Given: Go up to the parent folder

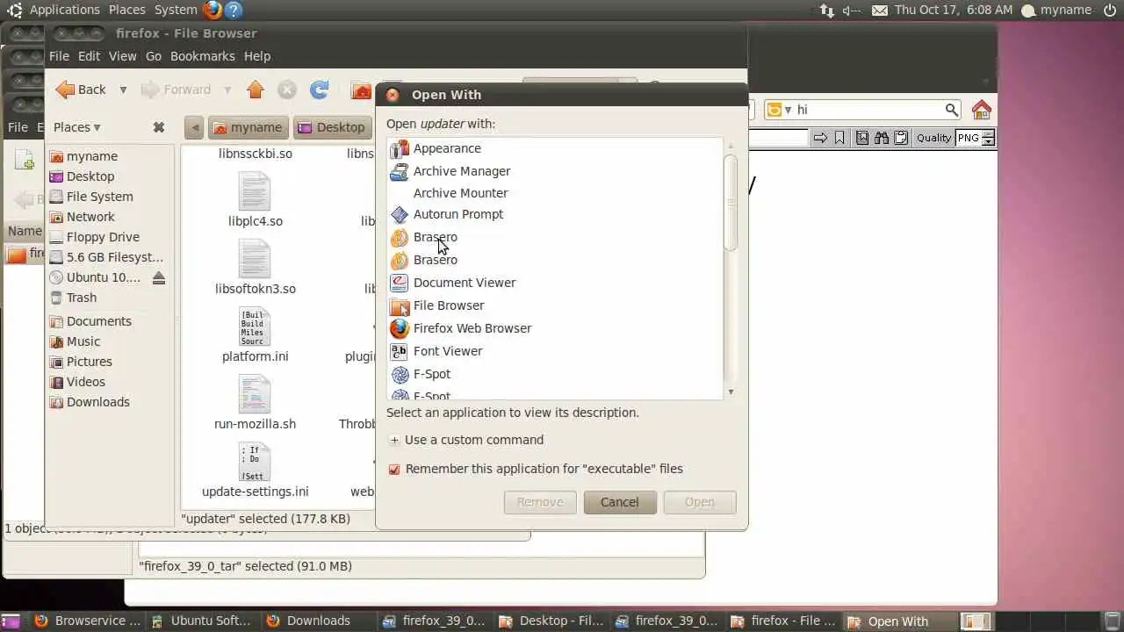Looking at the screenshot, I should pyautogui.click(x=256, y=90).
